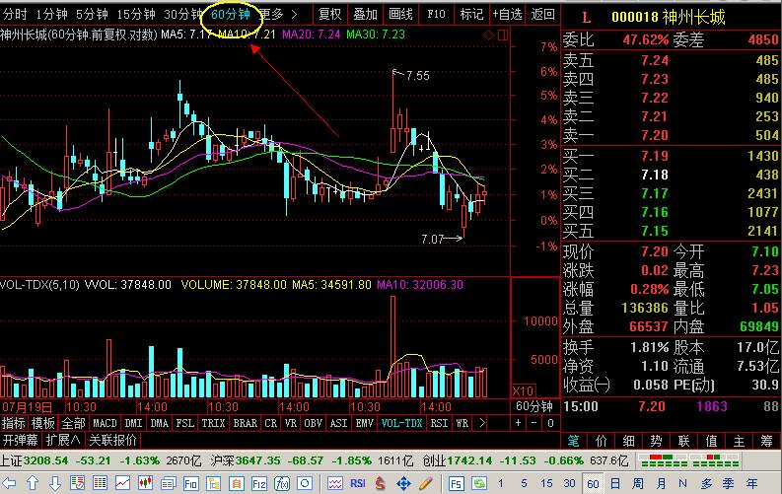Select the VOL-TDX indicator tab

[x=402, y=423]
